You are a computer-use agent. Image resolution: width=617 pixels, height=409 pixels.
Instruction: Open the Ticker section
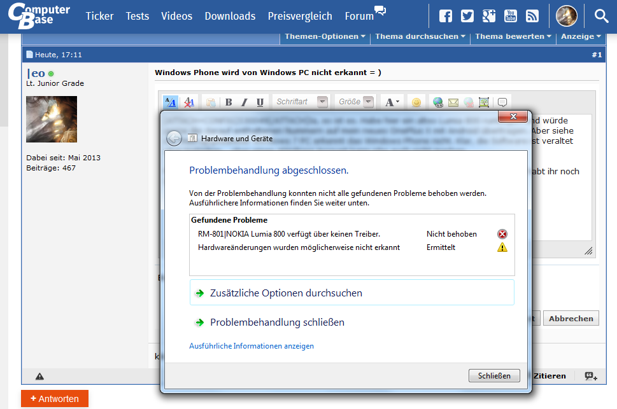click(99, 16)
